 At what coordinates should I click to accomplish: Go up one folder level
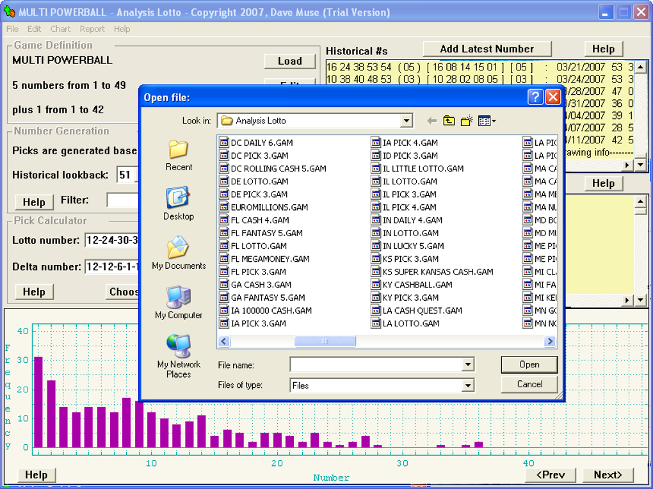click(x=449, y=121)
